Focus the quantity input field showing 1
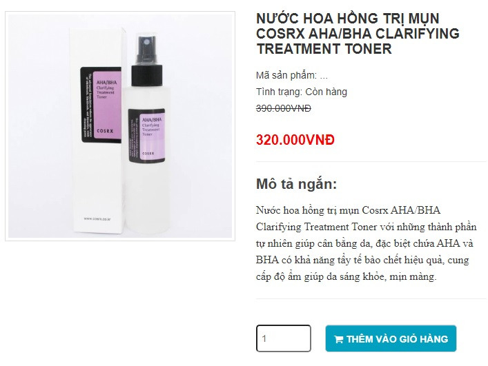The height and width of the screenshot is (366, 488). pyautogui.click(x=284, y=338)
